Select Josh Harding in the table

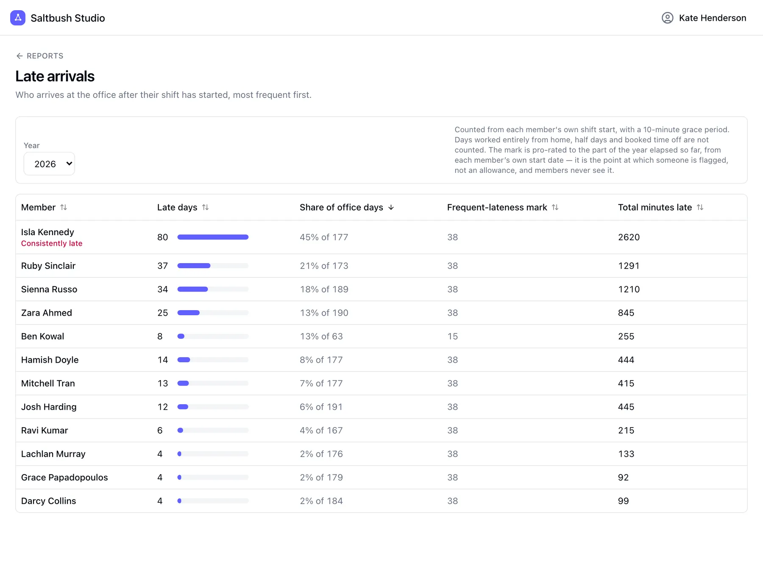[x=49, y=407]
